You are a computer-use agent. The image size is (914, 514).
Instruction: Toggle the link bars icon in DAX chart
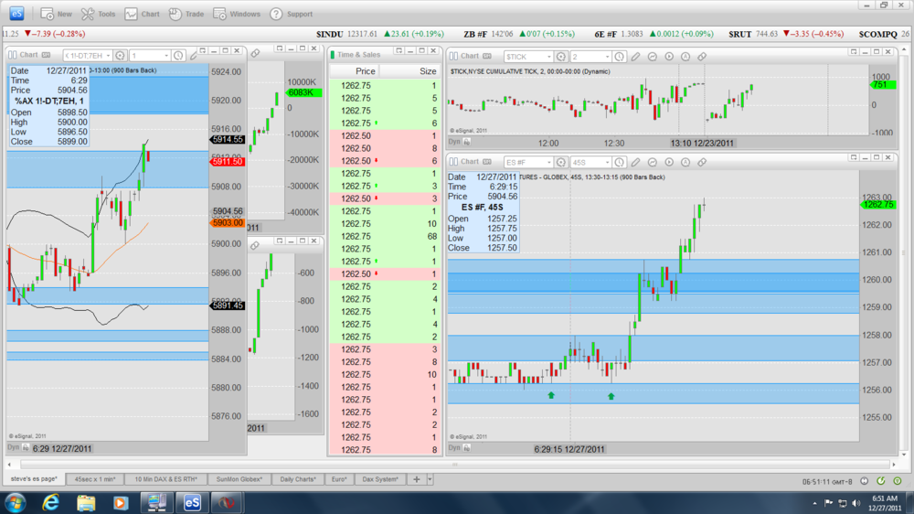coord(12,55)
